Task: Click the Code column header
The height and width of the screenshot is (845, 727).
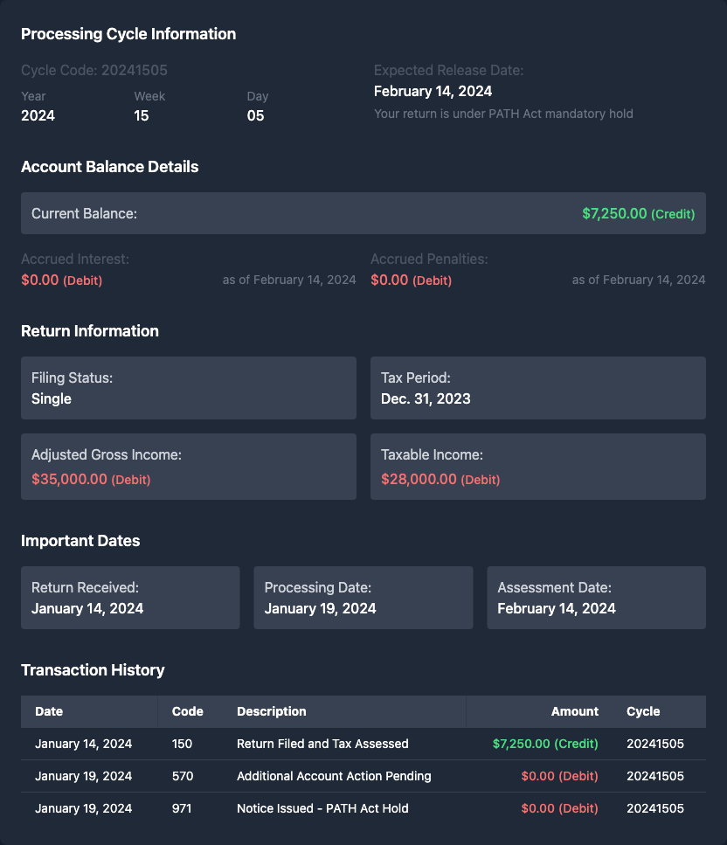Action: [188, 711]
